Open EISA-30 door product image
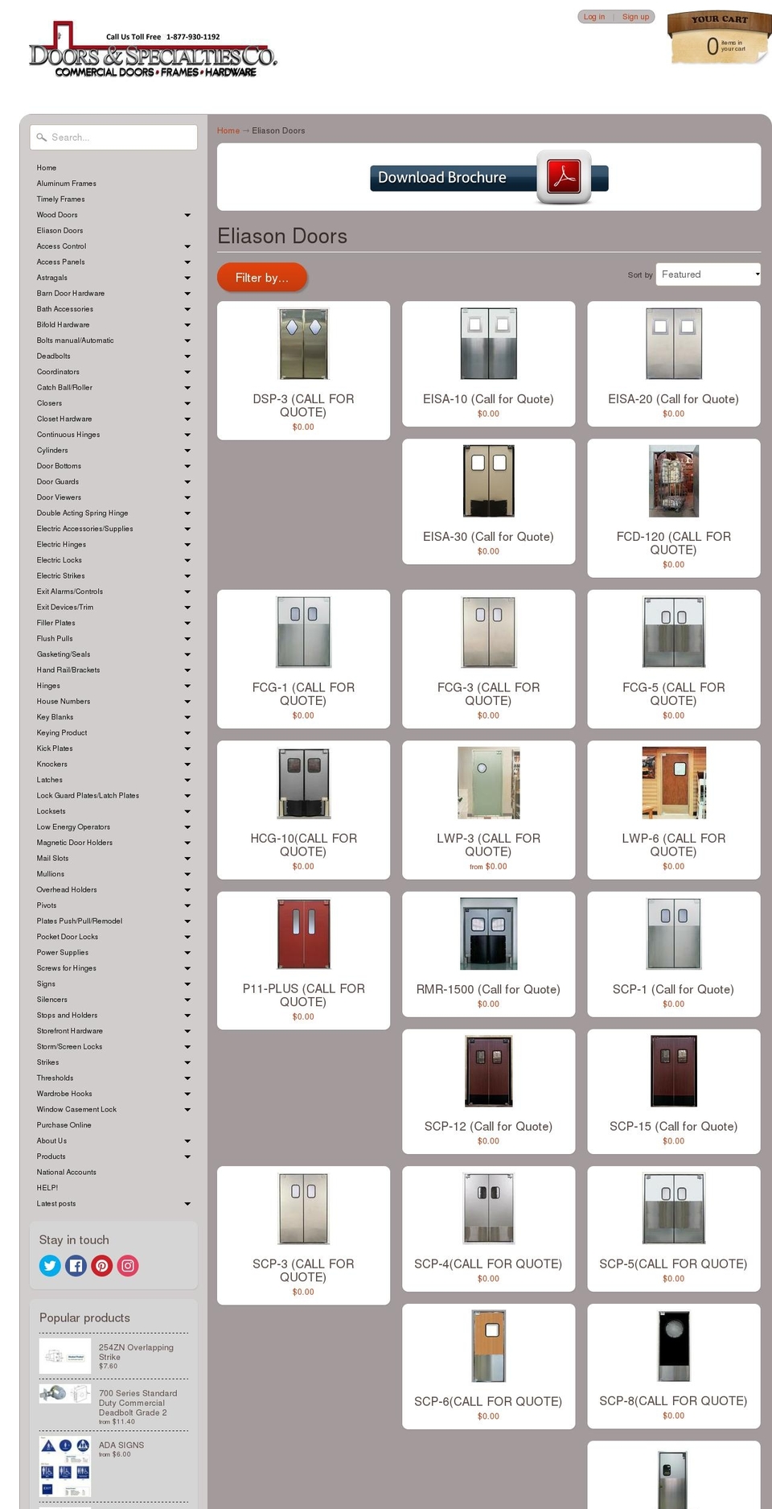772x1509 pixels. tap(488, 481)
